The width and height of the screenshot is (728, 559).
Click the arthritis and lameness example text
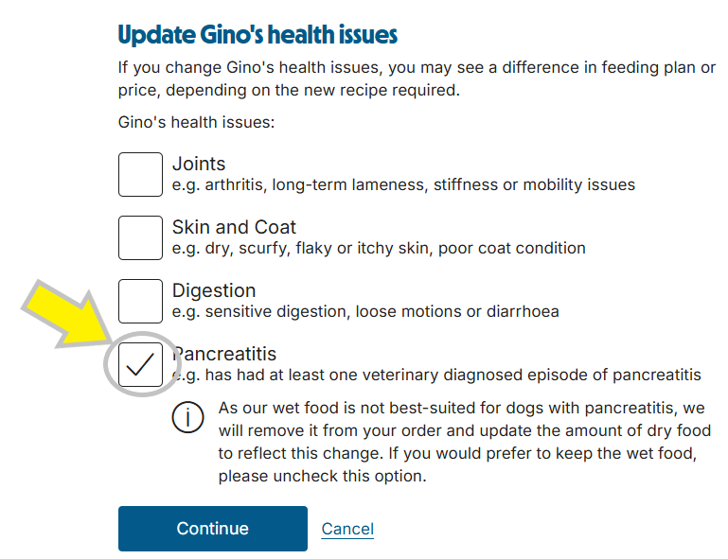403,184
